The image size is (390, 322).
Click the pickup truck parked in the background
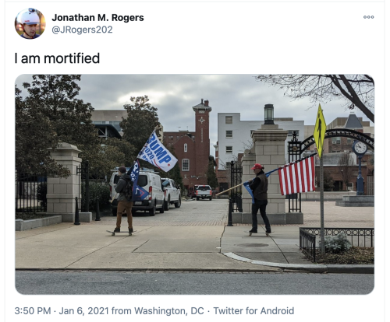pos(204,192)
